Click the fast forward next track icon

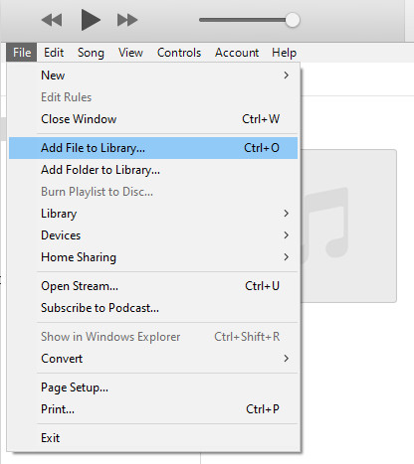(x=127, y=20)
